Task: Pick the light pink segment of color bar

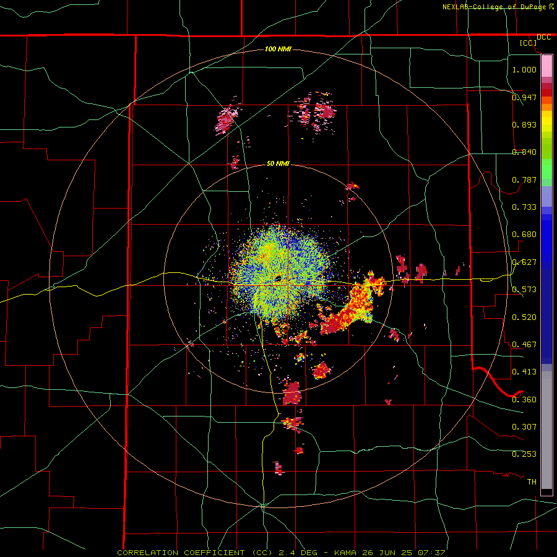Action: click(546, 66)
